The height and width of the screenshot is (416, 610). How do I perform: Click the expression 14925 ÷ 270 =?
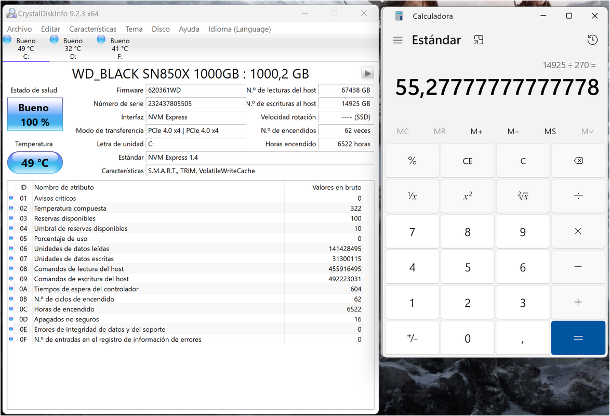coord(569,65)
